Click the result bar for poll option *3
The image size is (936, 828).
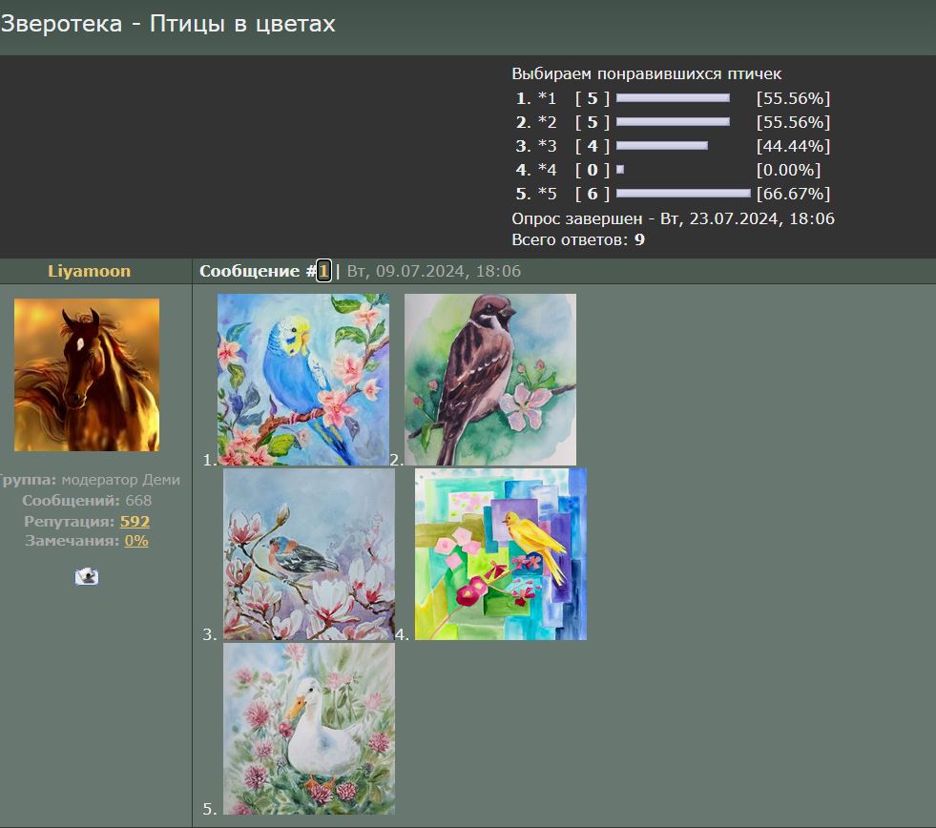tap(662, 146)
